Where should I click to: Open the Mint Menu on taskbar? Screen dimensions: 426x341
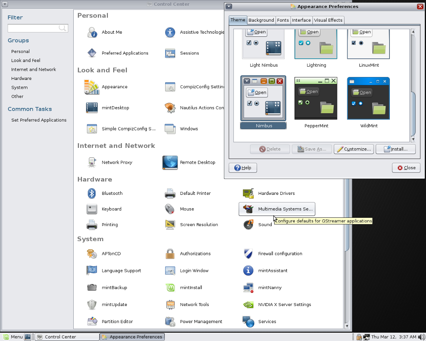tap(12, 337)
